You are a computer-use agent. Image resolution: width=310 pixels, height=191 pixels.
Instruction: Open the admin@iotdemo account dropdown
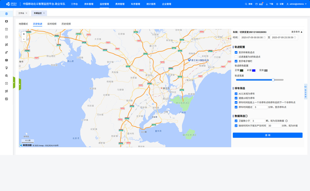[x=297, y=4]
